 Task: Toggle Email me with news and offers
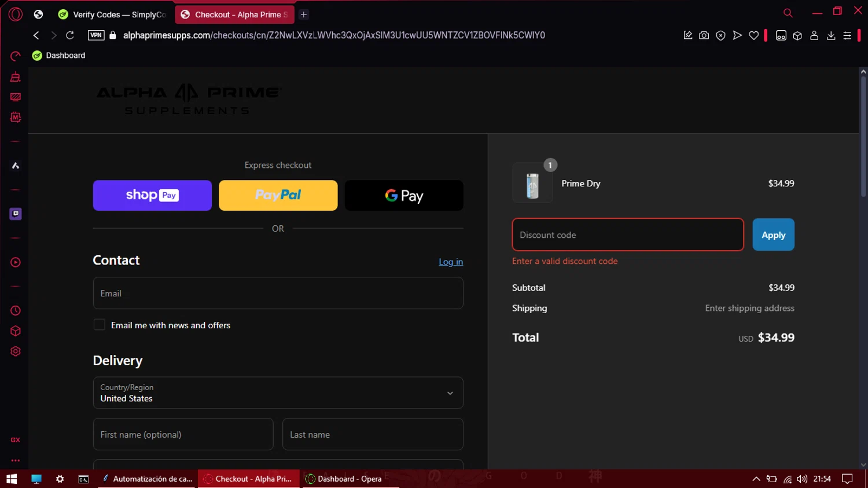coord(100,325)
